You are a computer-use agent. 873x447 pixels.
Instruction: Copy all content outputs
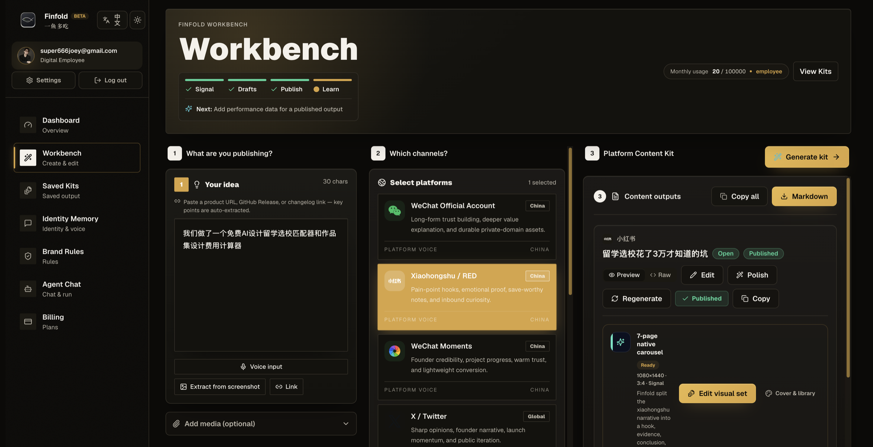(x=739, y=196)
